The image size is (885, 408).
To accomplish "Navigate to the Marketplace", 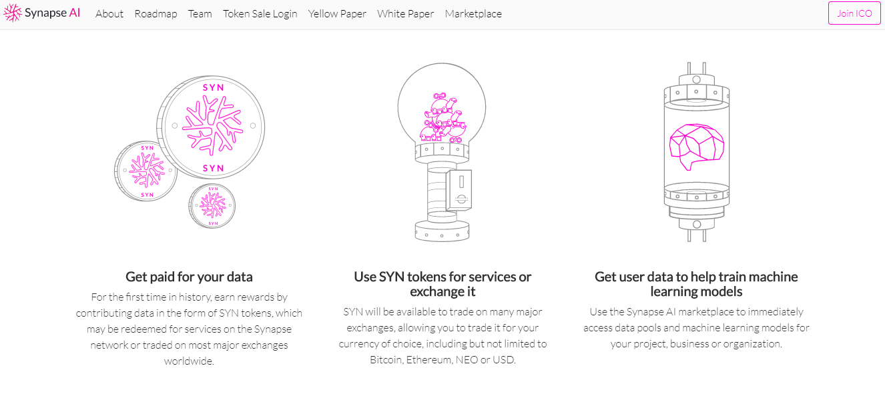I will (x=473, y=13).
